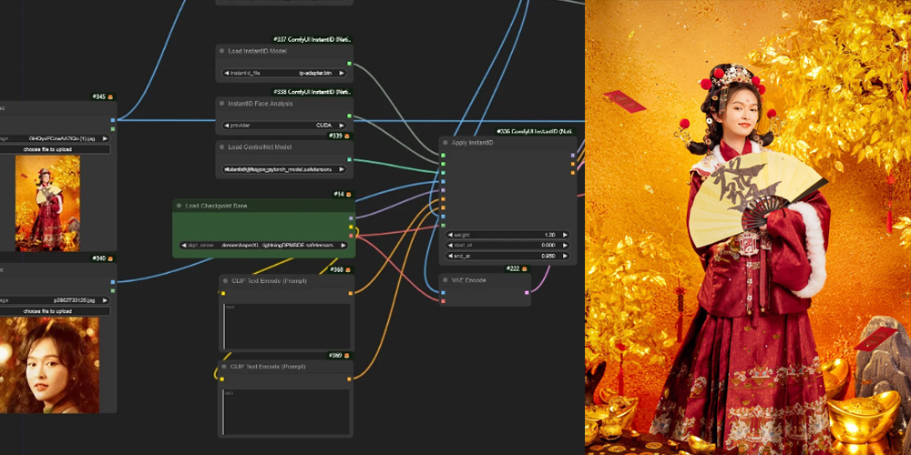This screenshot has height=455, width=911.
Task: Click the fox badge icon next to #14
Action: click(x=349, y=195)
